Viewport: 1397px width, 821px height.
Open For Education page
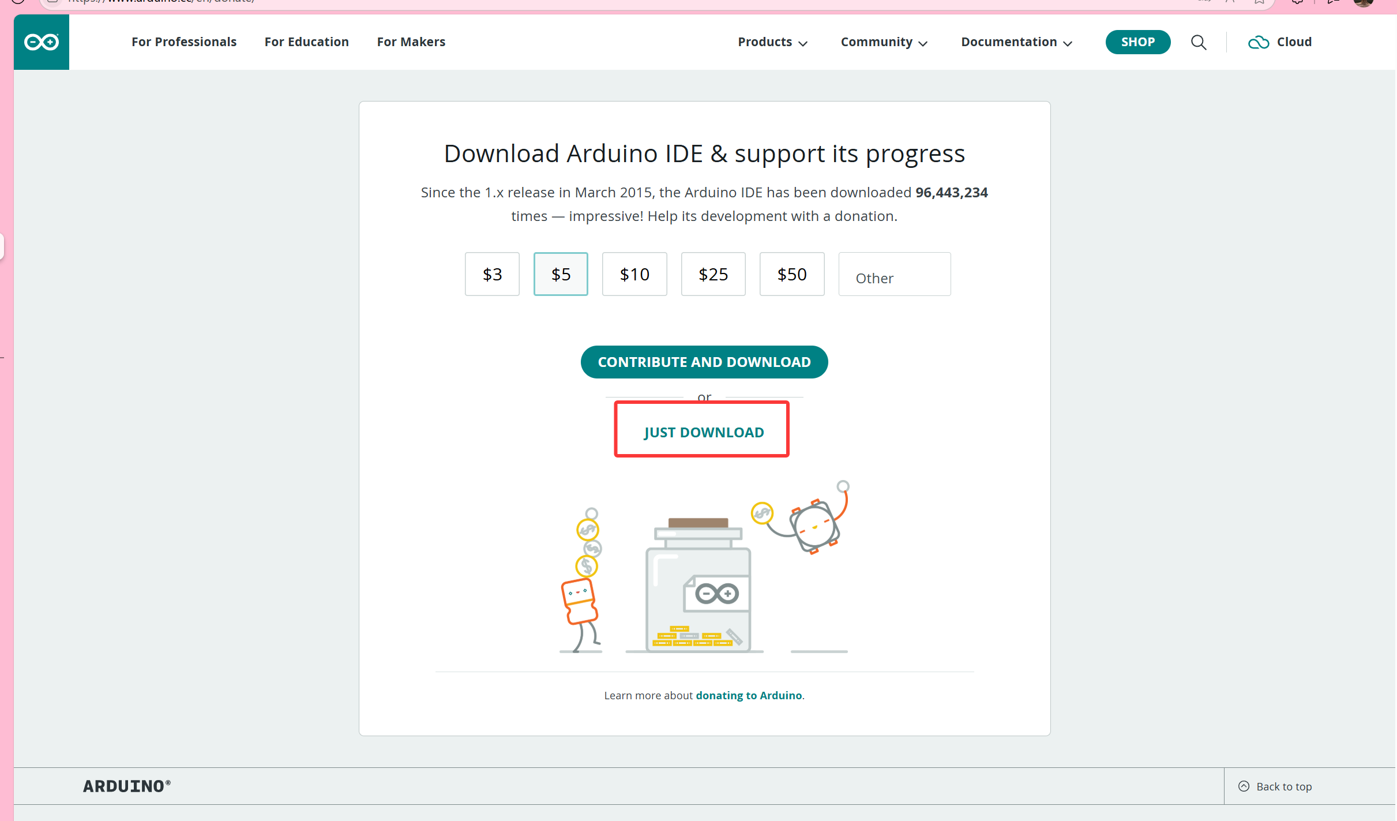307,42
